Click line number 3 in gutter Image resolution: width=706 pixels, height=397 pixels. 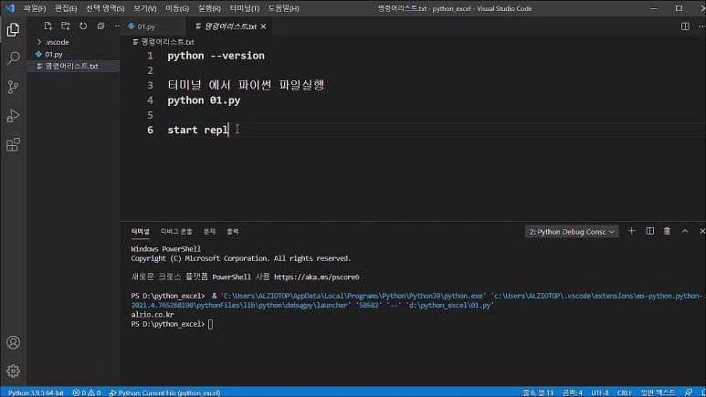click(150, 86)
